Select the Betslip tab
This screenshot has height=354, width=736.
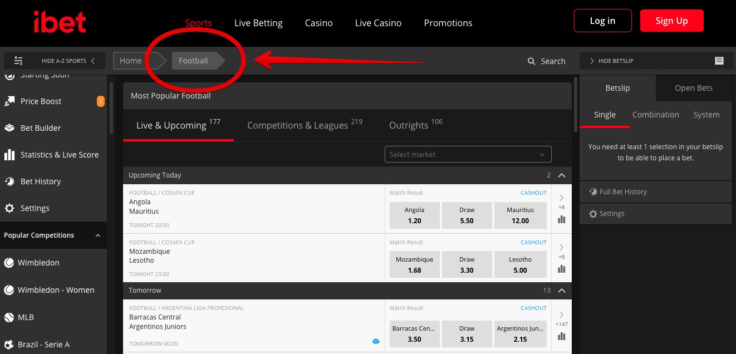(x=617, y=88)
